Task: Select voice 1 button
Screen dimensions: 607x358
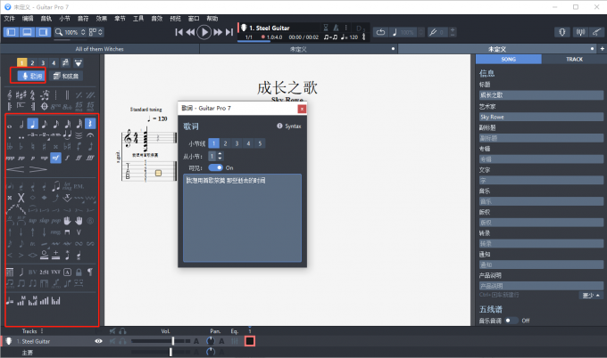Action: pyautogui.click(x=22, y=62)
